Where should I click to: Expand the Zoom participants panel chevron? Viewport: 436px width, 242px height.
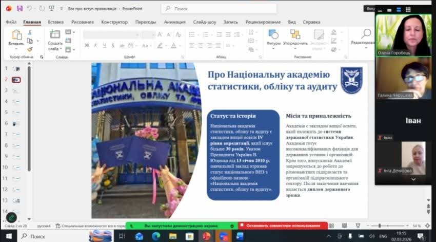tap(413, 179)
